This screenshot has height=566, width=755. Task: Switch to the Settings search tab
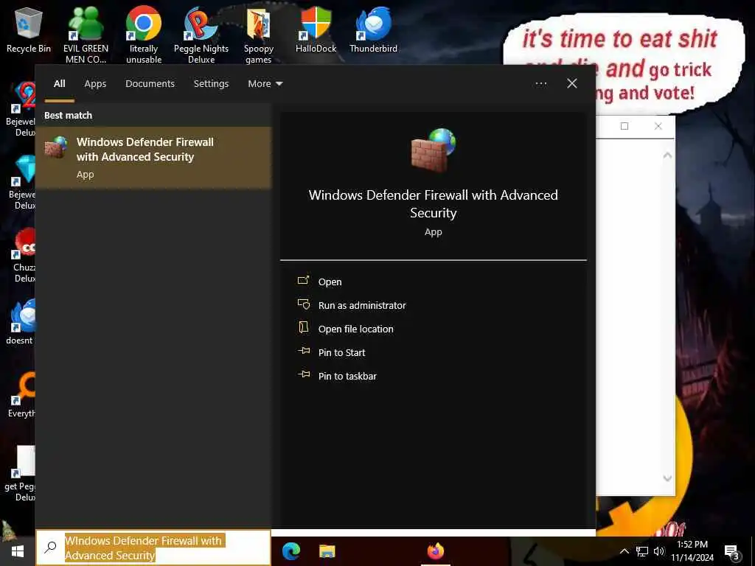[x=211, y=84]
